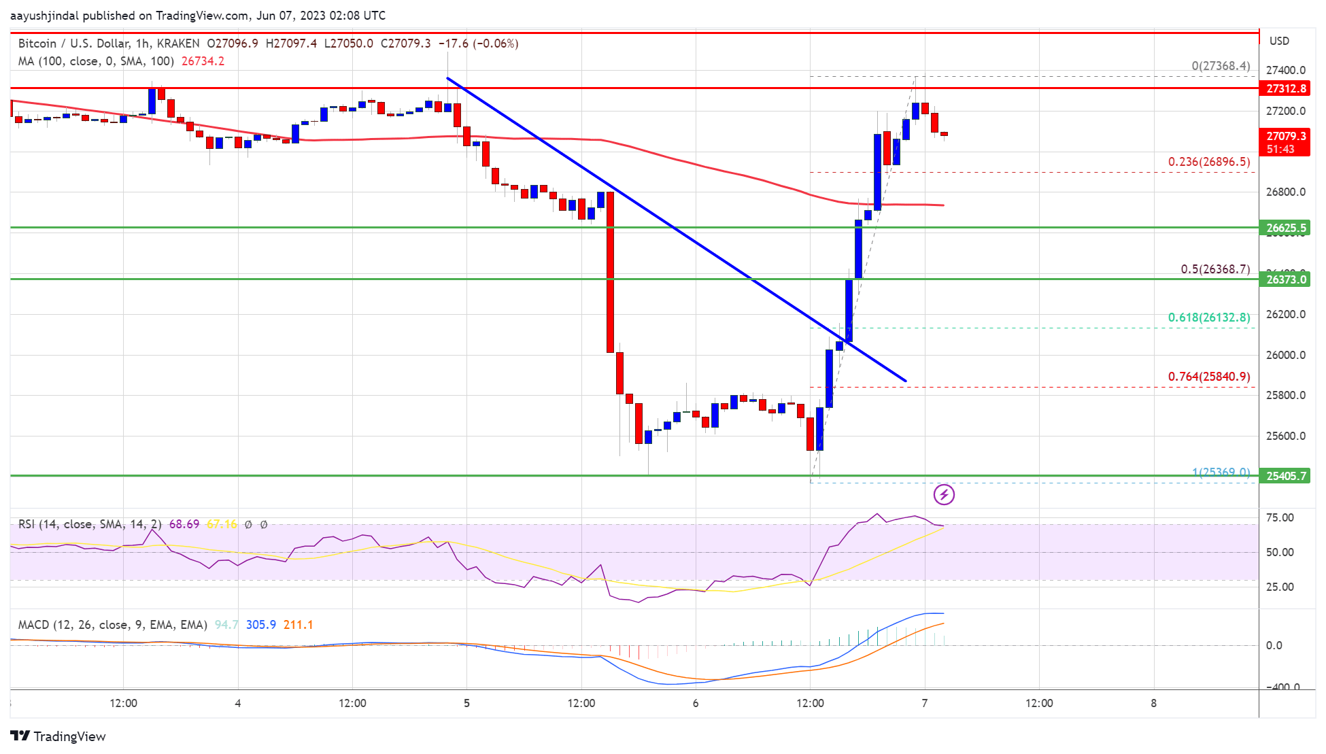Viewport: 1326px width, 754px height.
Task: Click the USD currency label on price axis
Action: click(x=1279, y=41)
